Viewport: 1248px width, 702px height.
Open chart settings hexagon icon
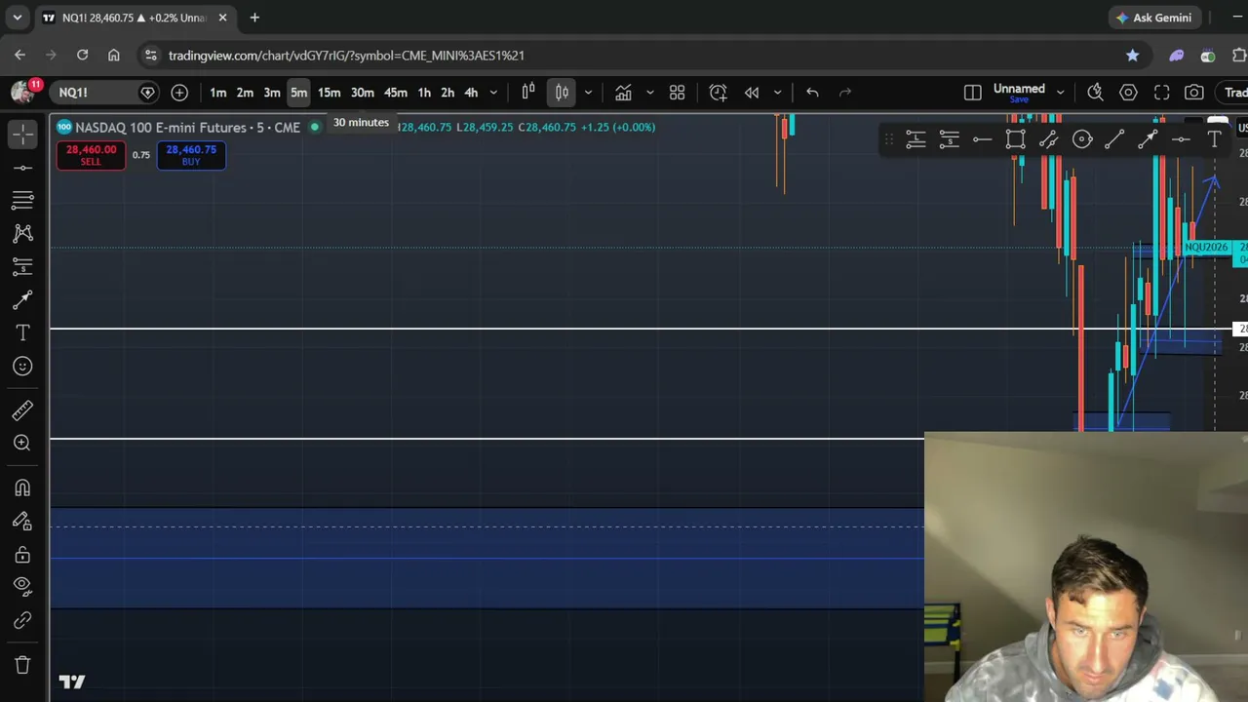tap(1128, 93)
